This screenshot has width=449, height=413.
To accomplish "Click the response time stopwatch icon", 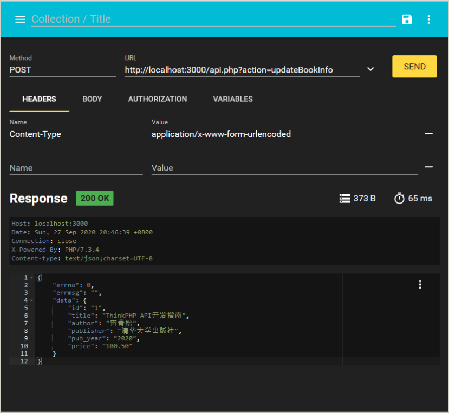I will point(399,198).
